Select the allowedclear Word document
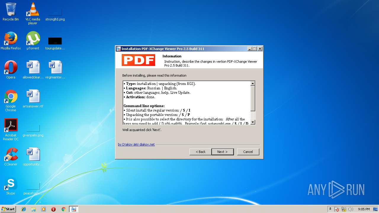379x213 pixels. point(33,70)
